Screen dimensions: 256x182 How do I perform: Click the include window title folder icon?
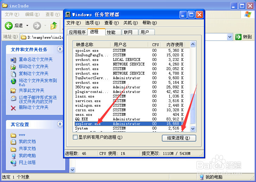tap(5, 6)
